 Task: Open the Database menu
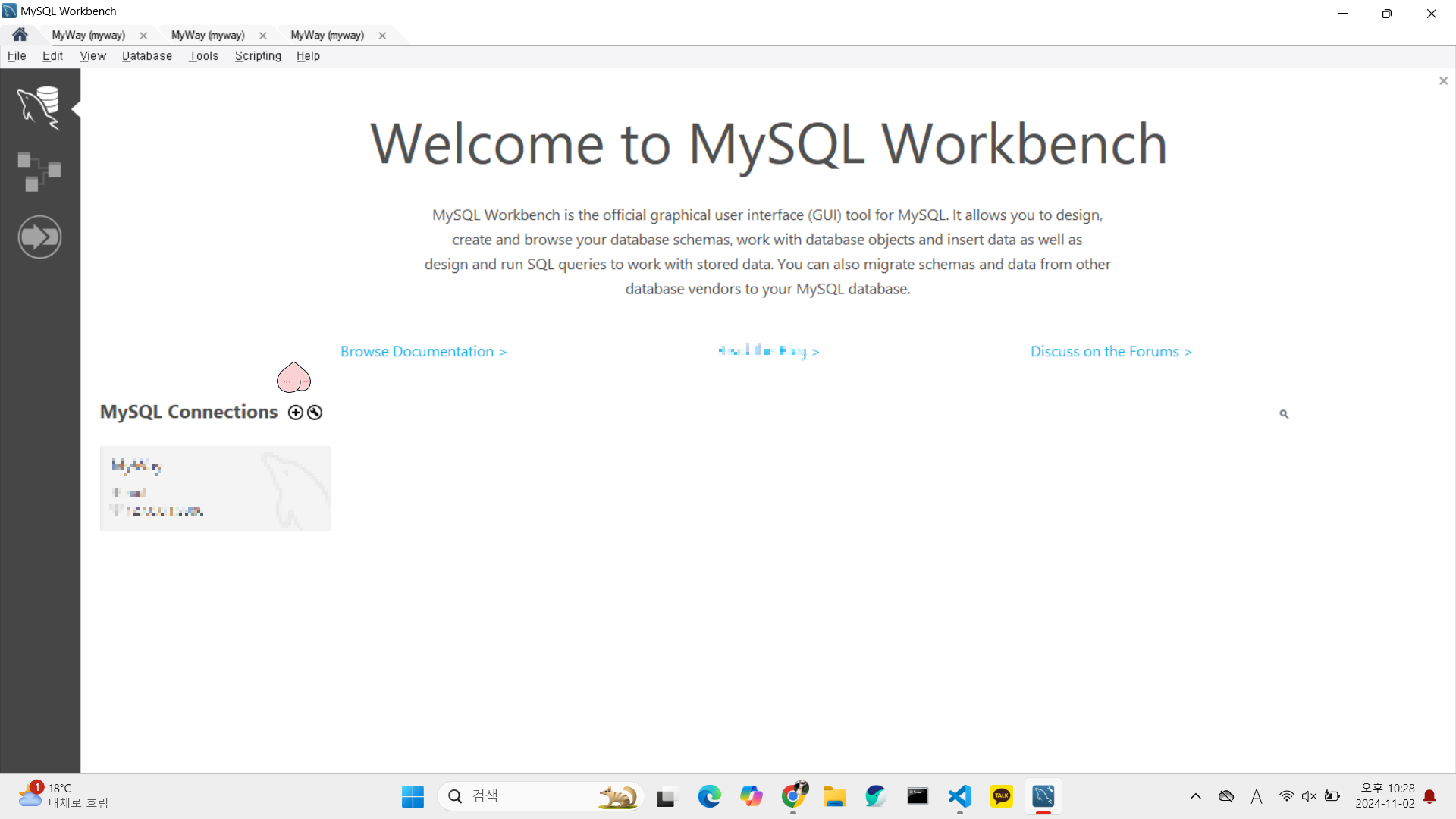coord(147,56)
